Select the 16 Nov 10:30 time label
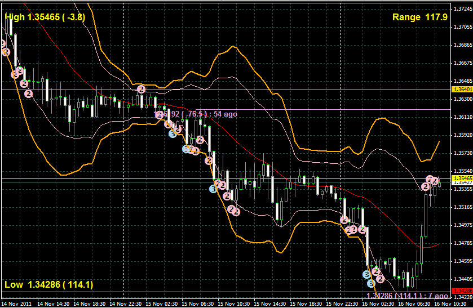This screenshot has width=473, height=308. [449, 303]
